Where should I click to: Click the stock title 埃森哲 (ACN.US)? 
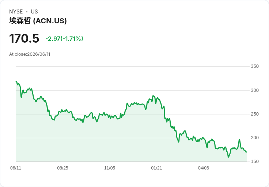[38, 21]
